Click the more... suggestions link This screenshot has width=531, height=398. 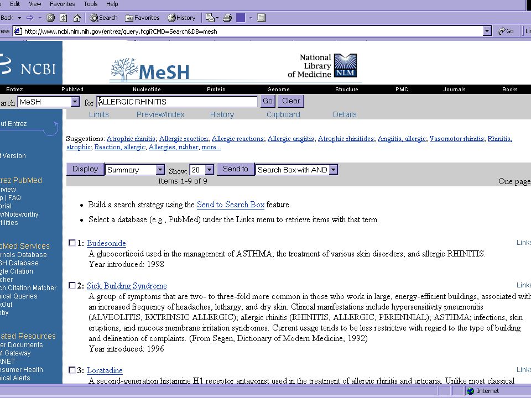tap(211, 147)
